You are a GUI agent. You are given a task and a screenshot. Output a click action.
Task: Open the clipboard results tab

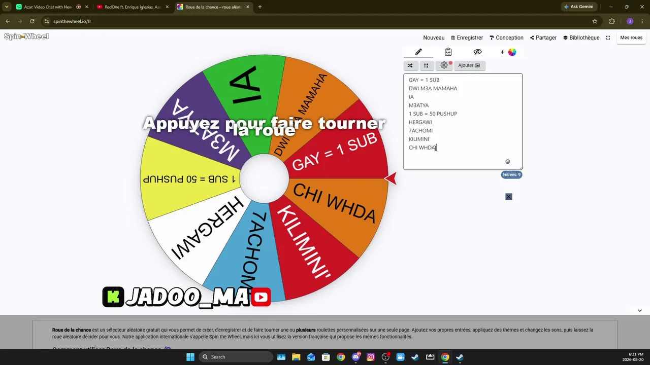[448, 52]
